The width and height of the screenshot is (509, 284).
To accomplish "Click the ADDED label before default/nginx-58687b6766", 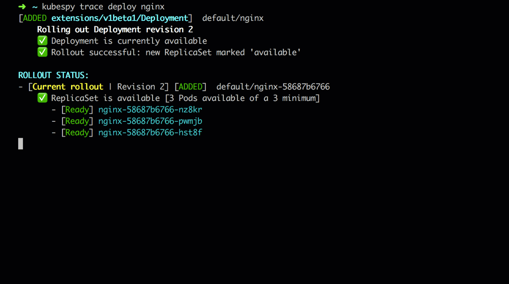I will (x=190, y=87).
